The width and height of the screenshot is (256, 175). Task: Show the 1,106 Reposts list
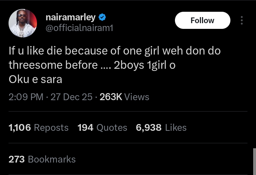38,128
